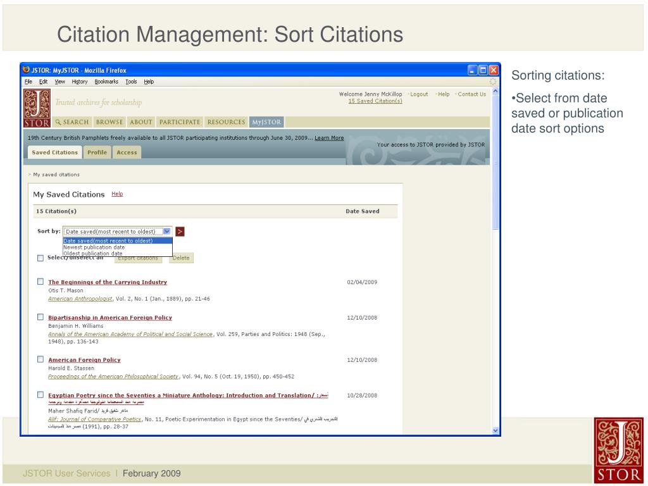
Task: Open the Sort by dropdown
Action: pyautogui.click(x=117, y=232)
